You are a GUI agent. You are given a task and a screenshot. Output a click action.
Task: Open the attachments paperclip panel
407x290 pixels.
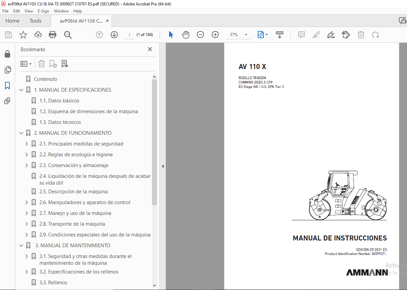[7, 101]
